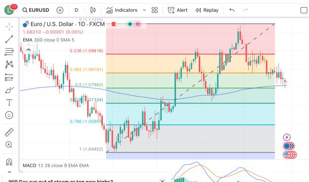Select the Text annotation tool

pyautogui.click(x=9, y=102)
